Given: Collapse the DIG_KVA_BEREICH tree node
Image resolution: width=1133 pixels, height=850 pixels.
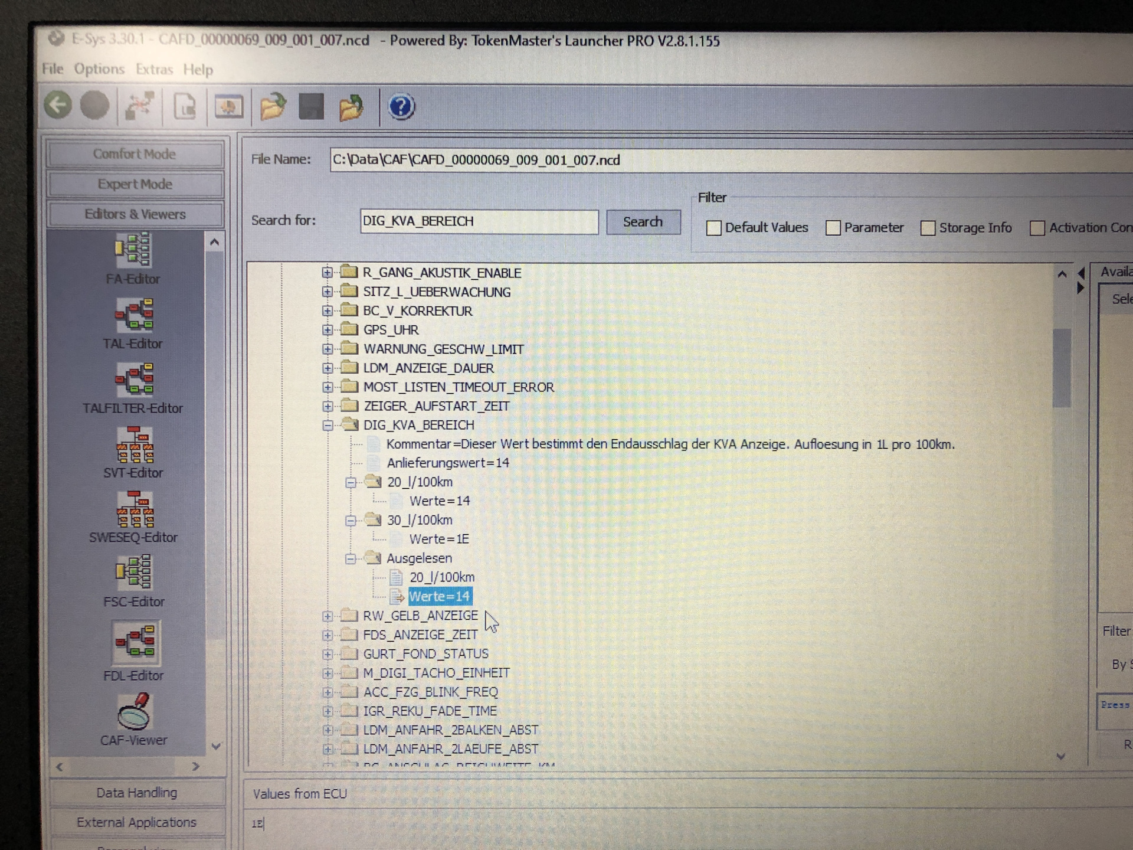Looking at the screenshot, I should pos(328,426).
